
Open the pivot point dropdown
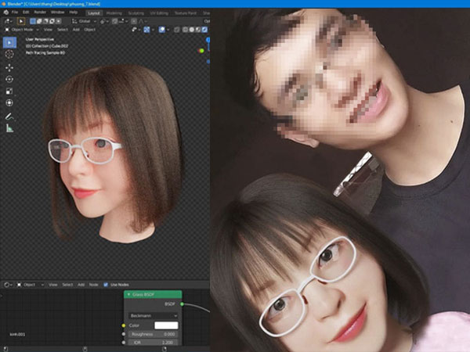tap(104, 21)
